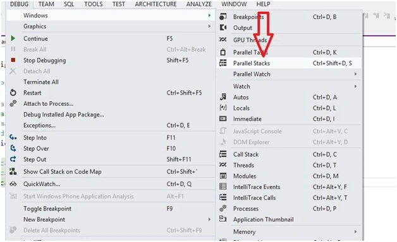Image resolution: width=397 pixels, height=242 pixels.
Task: Expand the Parallel Watch submenu arrow
Action: [x=356, y=74]
